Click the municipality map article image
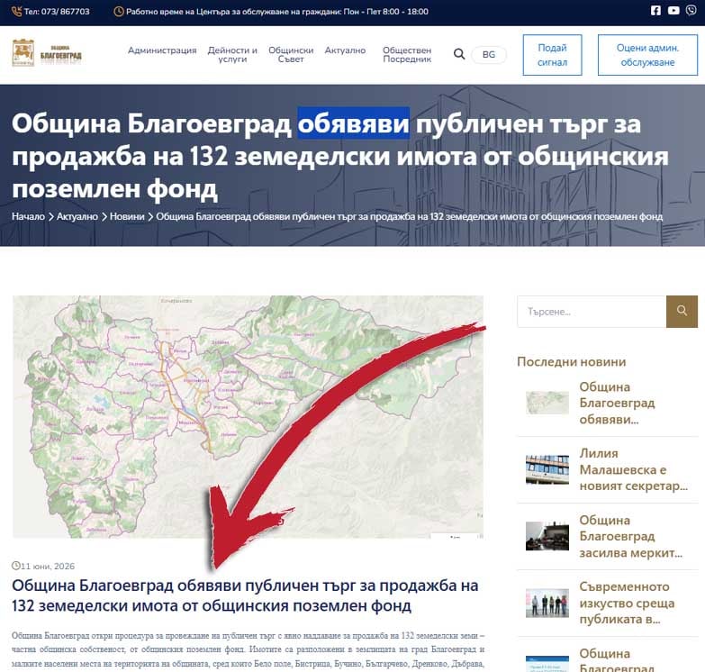 [x=248, y=416]
